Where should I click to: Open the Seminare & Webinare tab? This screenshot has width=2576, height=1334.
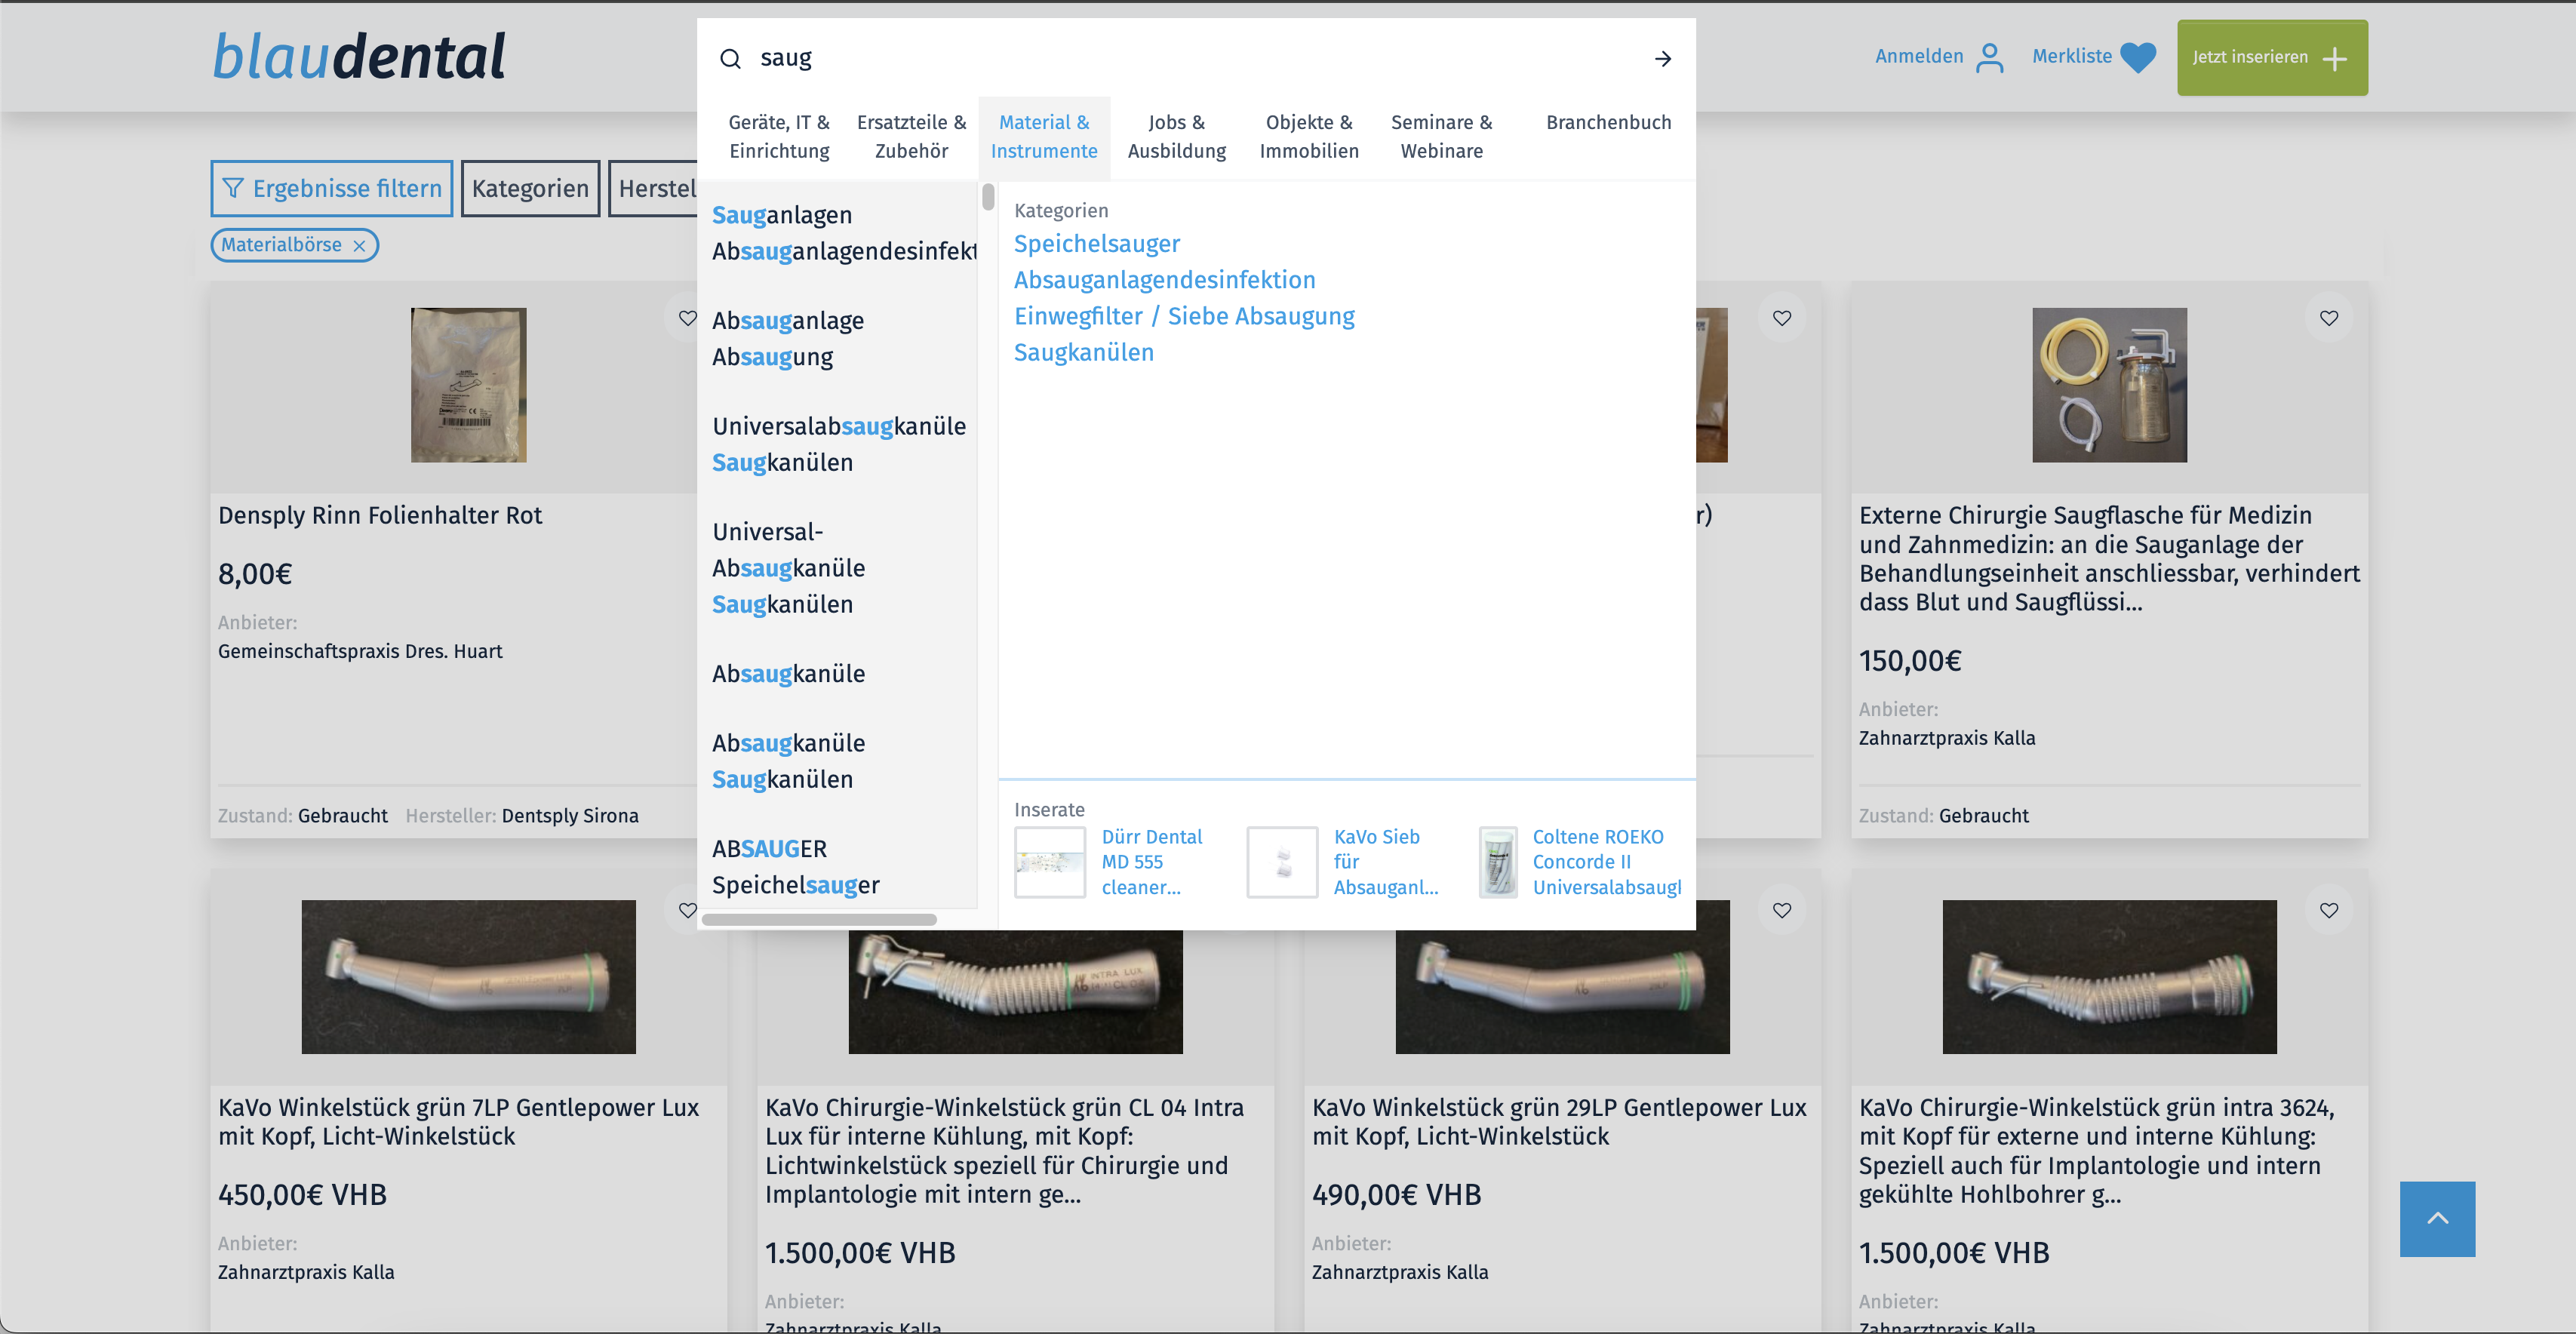tap(1442, 137)
